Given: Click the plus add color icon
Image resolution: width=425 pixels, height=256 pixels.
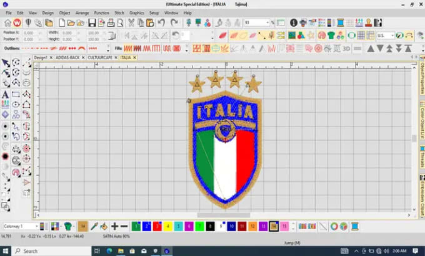Looking at the screenshot, I should 114,226.
